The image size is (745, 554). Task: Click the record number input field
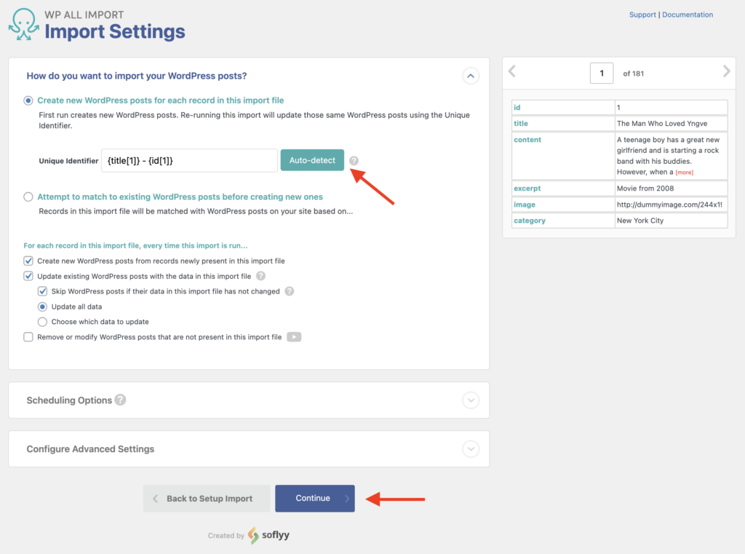click(602, 73)
